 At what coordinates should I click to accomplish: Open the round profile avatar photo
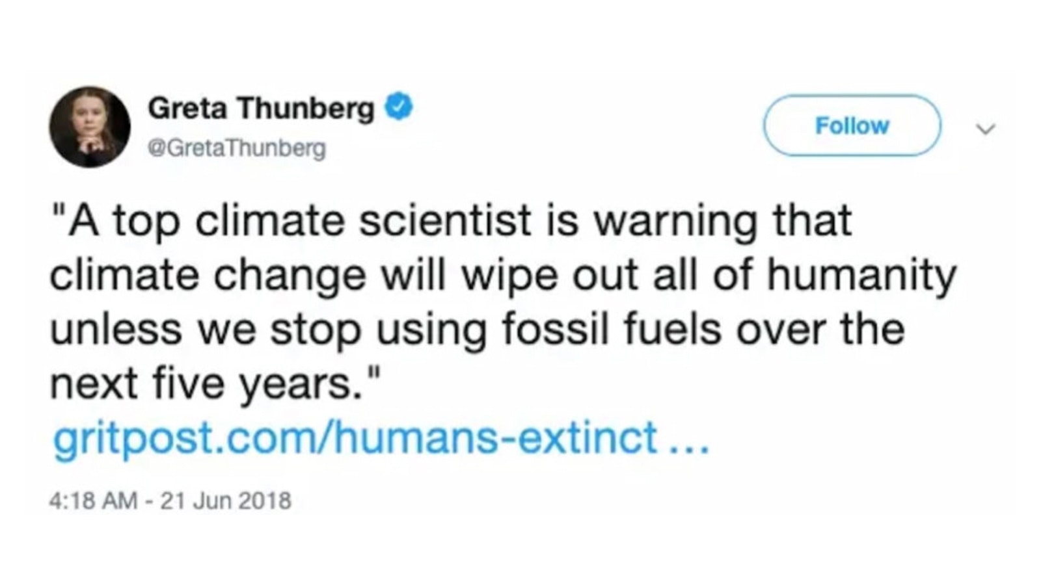pyautogui.click(x=90, y=126)
